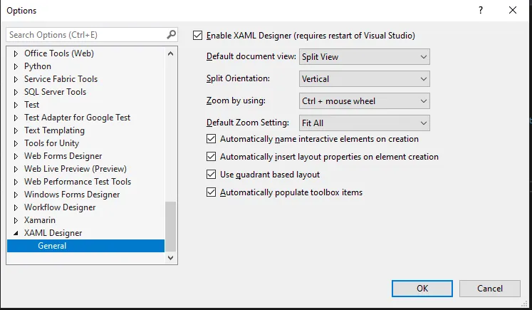Toggle Use quadrant based layout
This screenshot has width=532, height=310.
(211, 175)
